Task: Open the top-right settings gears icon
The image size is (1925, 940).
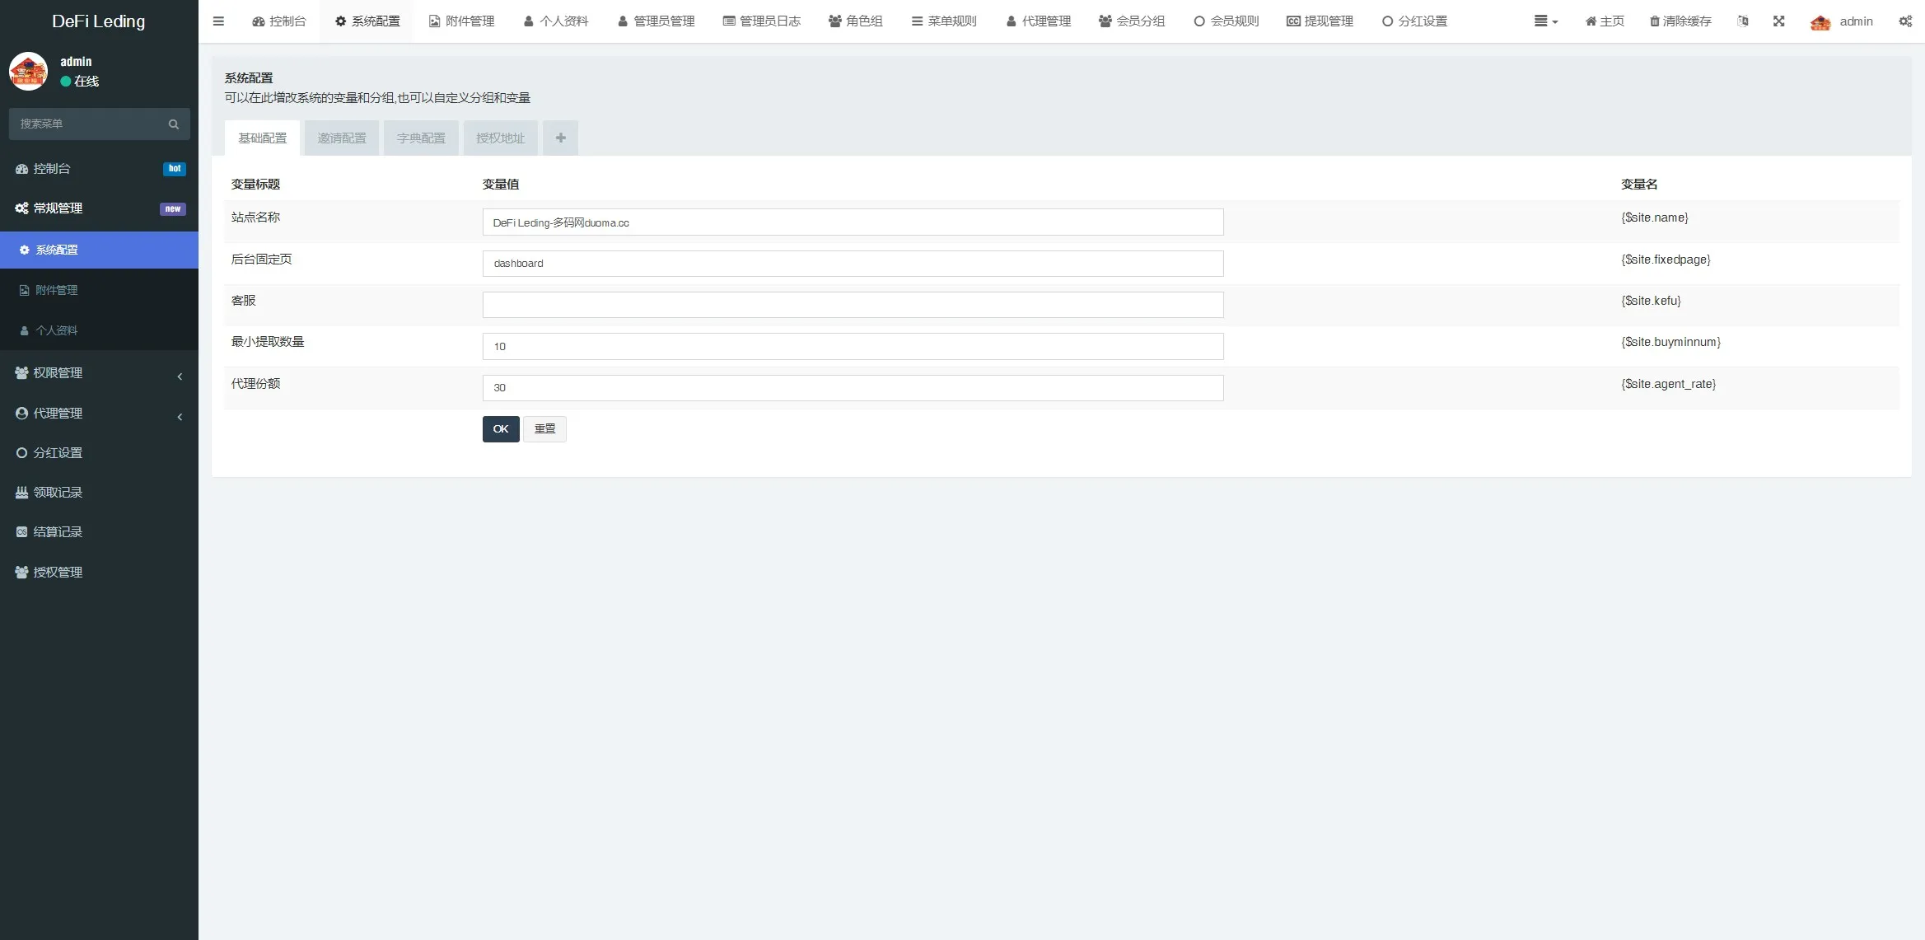Action: tap(1905, 21)
